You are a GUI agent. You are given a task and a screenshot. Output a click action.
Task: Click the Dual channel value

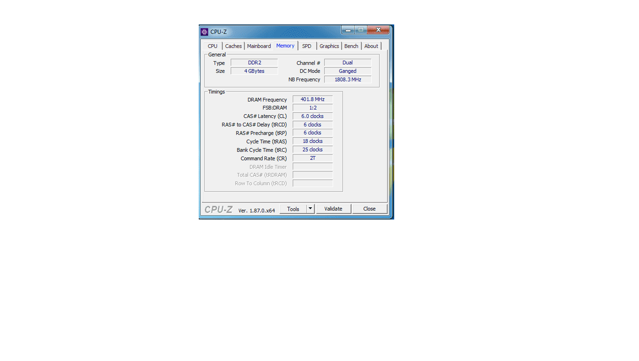tap(348, 63)
